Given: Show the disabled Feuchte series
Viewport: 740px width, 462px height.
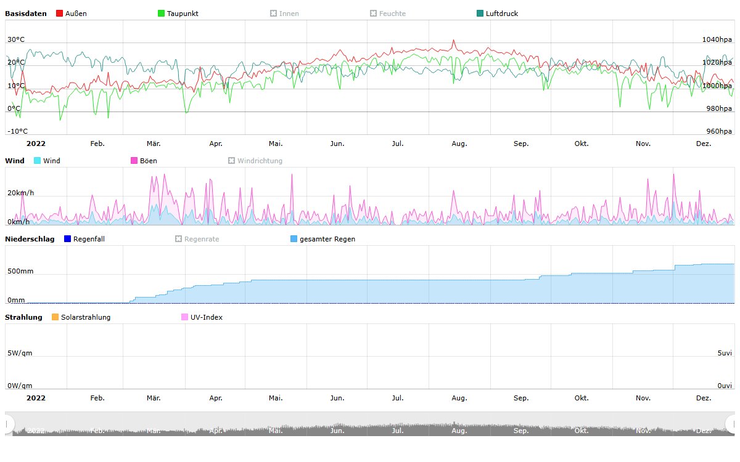Looking at the screenshot, I should 392,14.
